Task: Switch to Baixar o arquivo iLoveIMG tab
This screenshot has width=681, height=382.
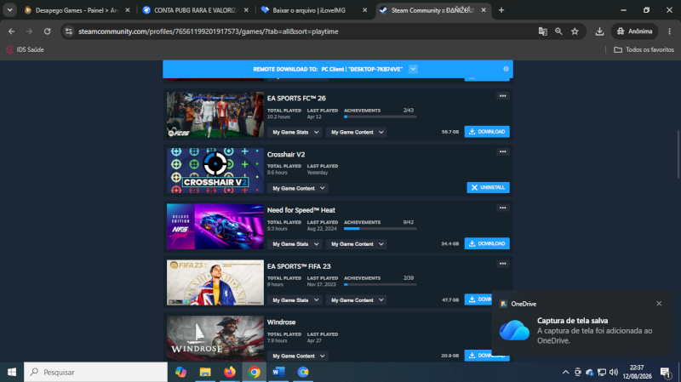Action: coord(314,10)
